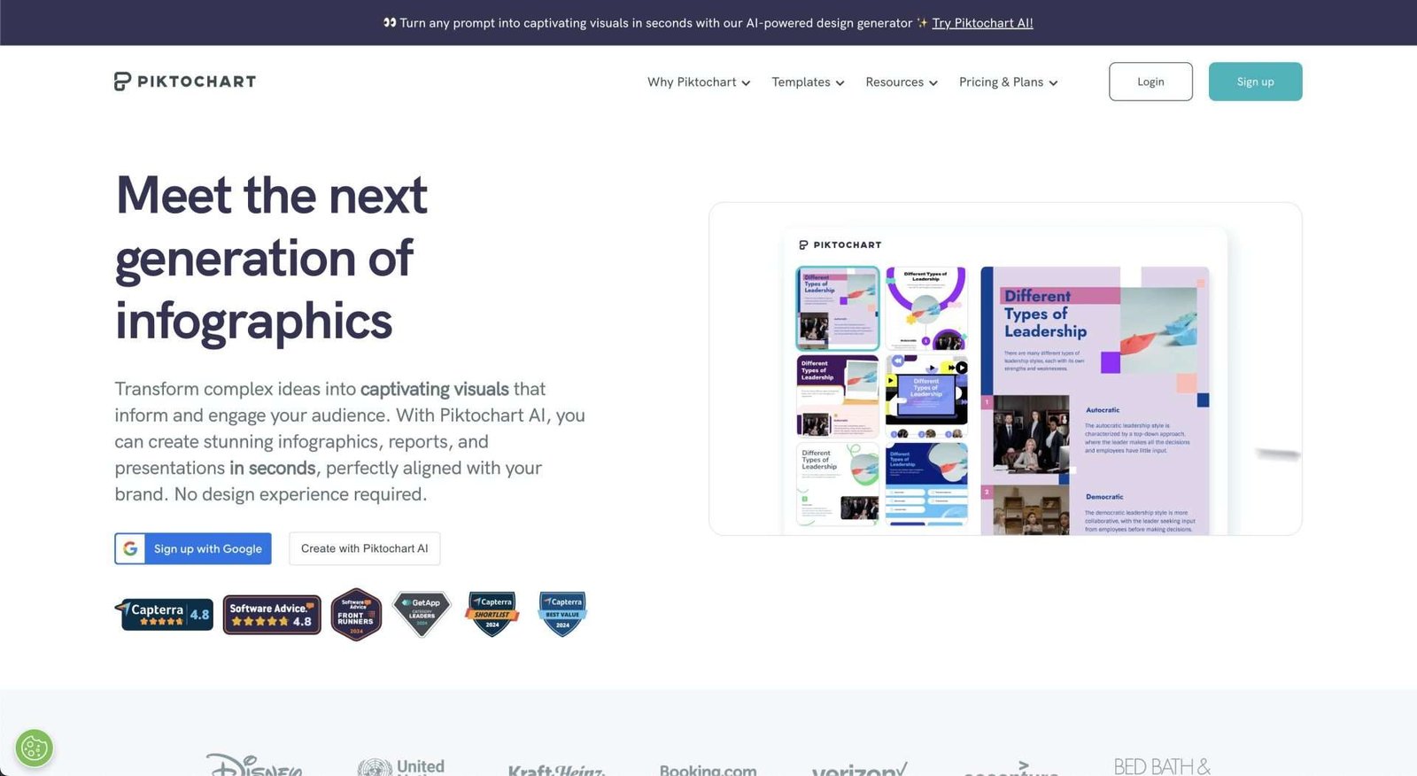Viewport: 1417px width, 776px height.
Task: Click the Software Advice Front Runners badge
Action: coord(356,614)
